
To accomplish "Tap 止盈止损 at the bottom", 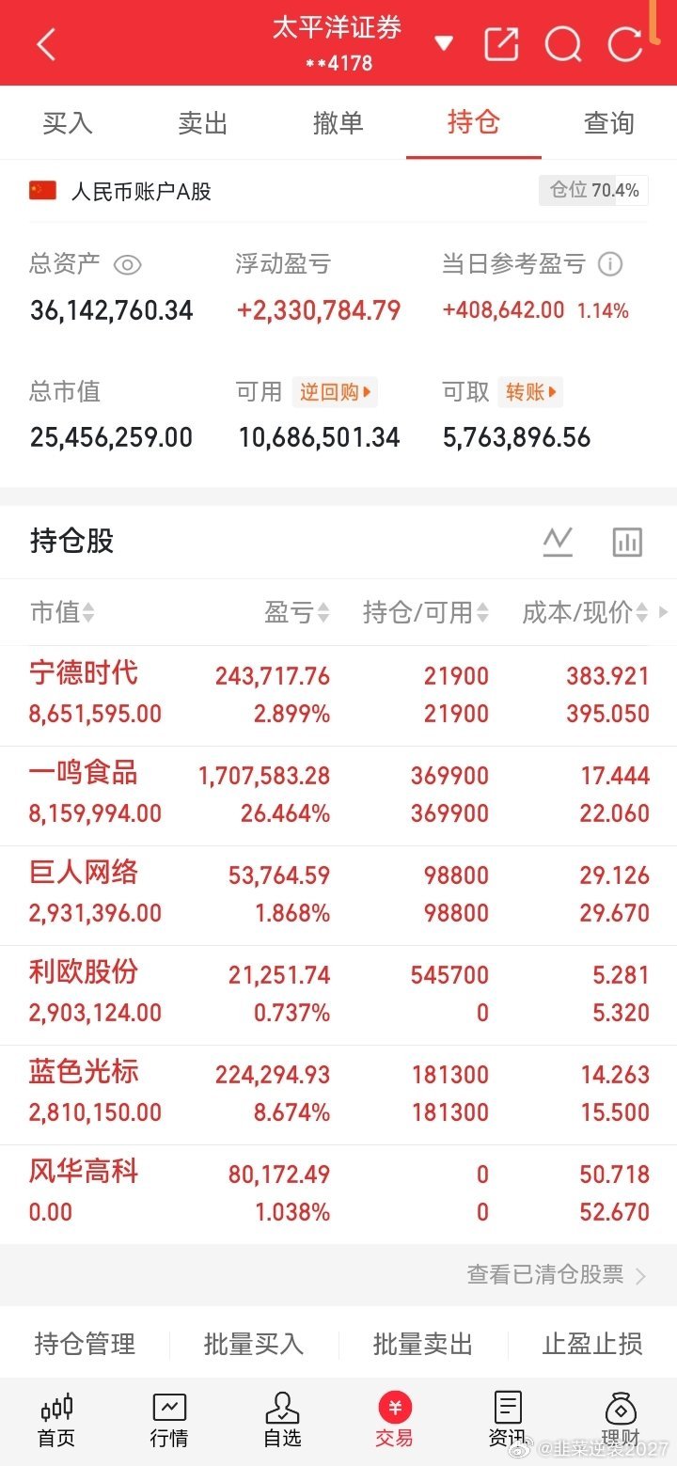I will click(592, 1344).
